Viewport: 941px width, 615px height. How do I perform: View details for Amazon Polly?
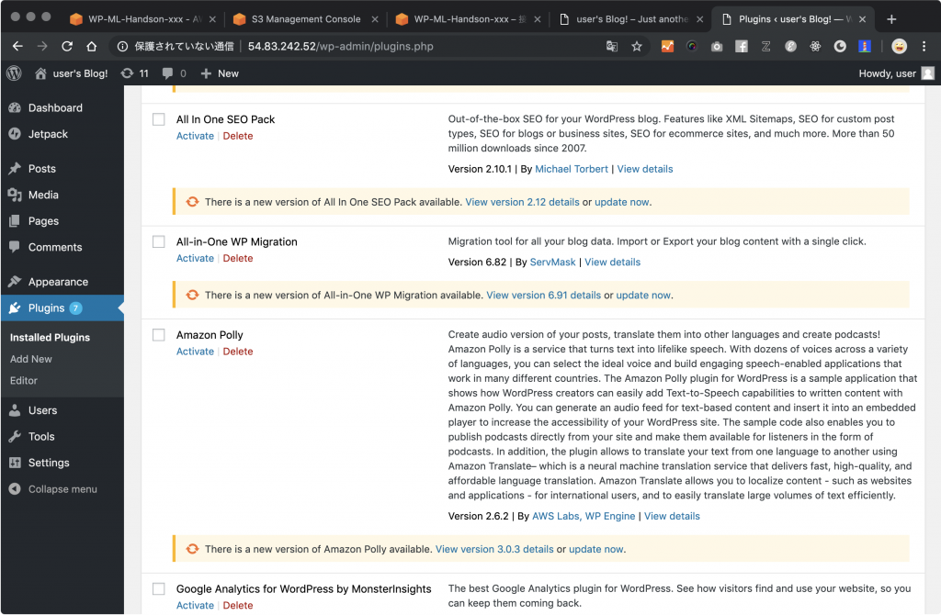click(672, 516)
